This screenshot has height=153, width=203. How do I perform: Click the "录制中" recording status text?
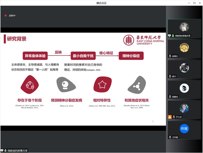(x=12, y=16)
